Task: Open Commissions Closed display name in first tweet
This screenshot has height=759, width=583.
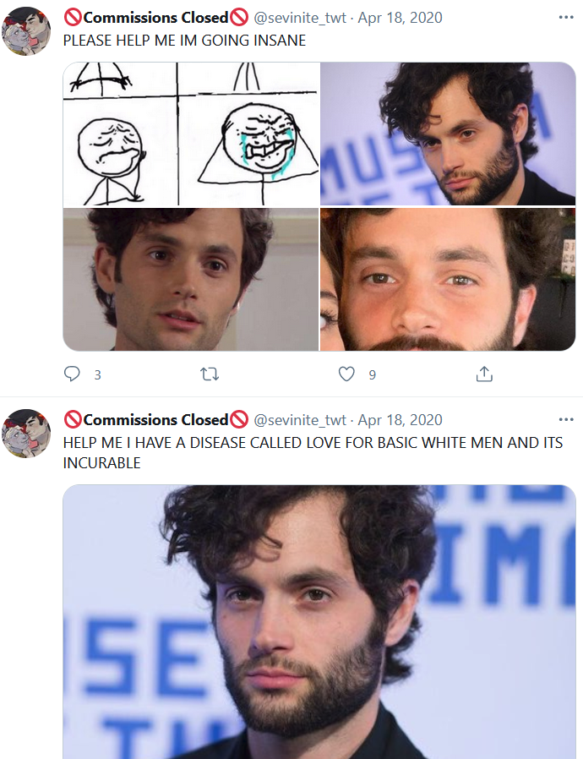Action: 155,18
